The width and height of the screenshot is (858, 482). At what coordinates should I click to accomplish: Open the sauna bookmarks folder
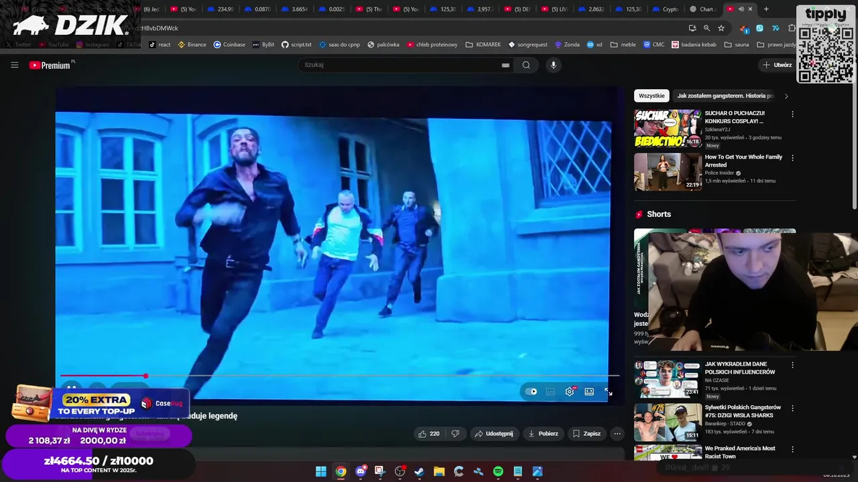tap(736, 45)
